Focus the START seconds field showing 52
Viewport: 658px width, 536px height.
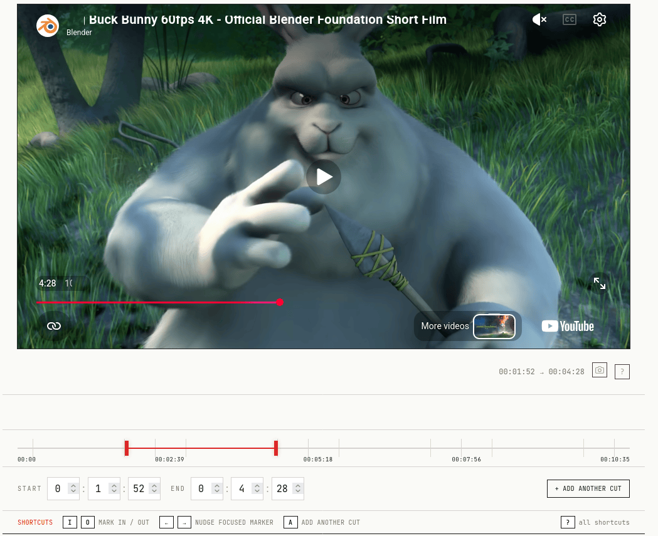point(144,488)
